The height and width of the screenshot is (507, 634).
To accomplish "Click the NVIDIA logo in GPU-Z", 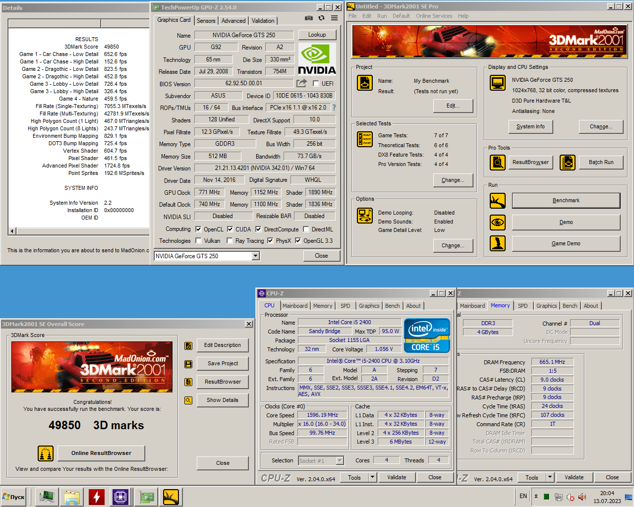I will 317,59.
